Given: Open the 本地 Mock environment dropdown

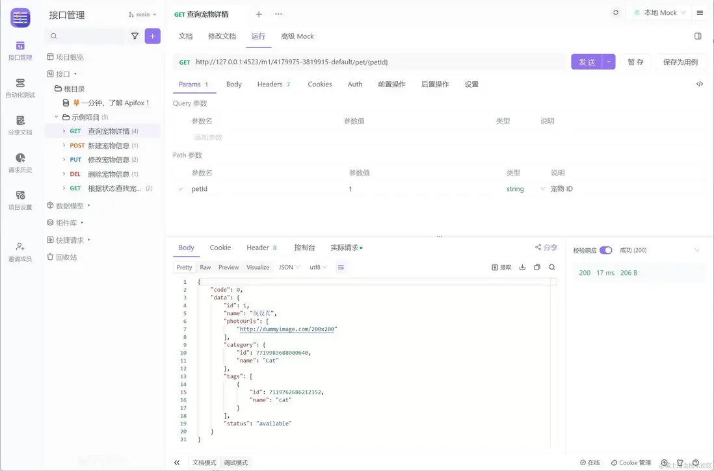Looking at the screenshot, I should (x=659, y=13).
